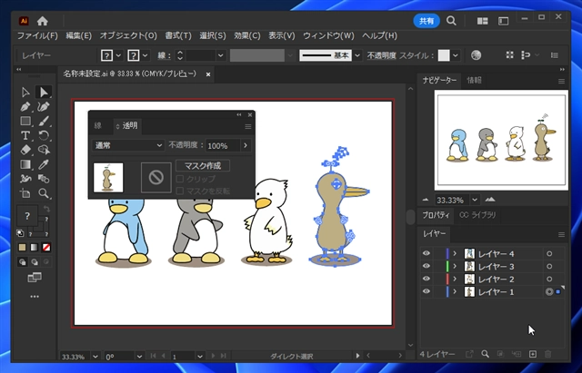Hide レイヤー 1 with eye icon

426,291
